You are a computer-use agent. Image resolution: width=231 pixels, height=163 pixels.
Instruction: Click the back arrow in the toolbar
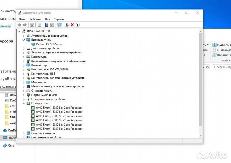[x=20, y=25]
